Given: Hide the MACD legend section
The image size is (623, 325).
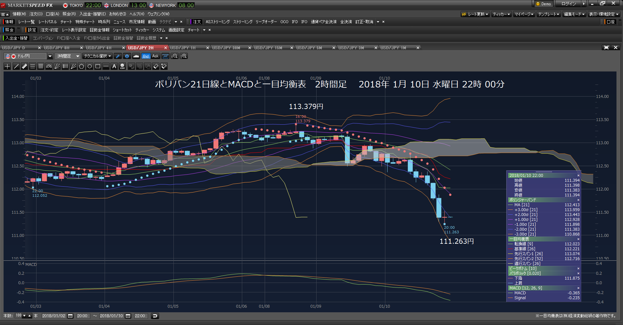Looking at the screenshot, I should point(578,288).
